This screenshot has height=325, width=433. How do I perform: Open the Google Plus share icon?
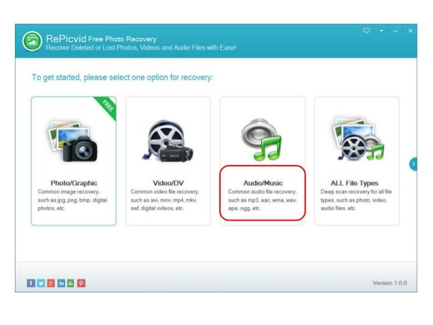51,283
